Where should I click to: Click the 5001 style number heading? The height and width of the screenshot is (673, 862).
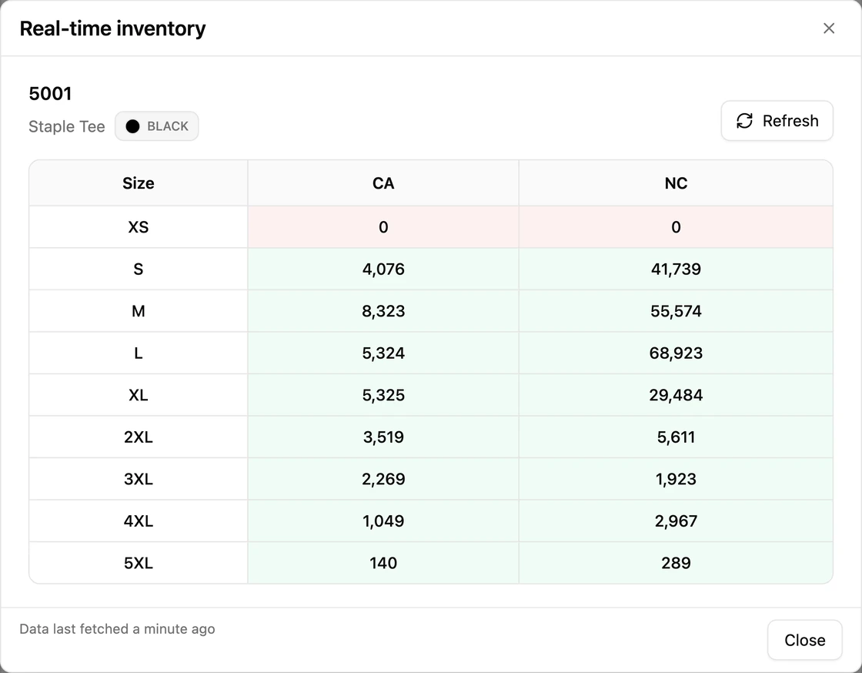pyautogui.click(x=50, y=93)
